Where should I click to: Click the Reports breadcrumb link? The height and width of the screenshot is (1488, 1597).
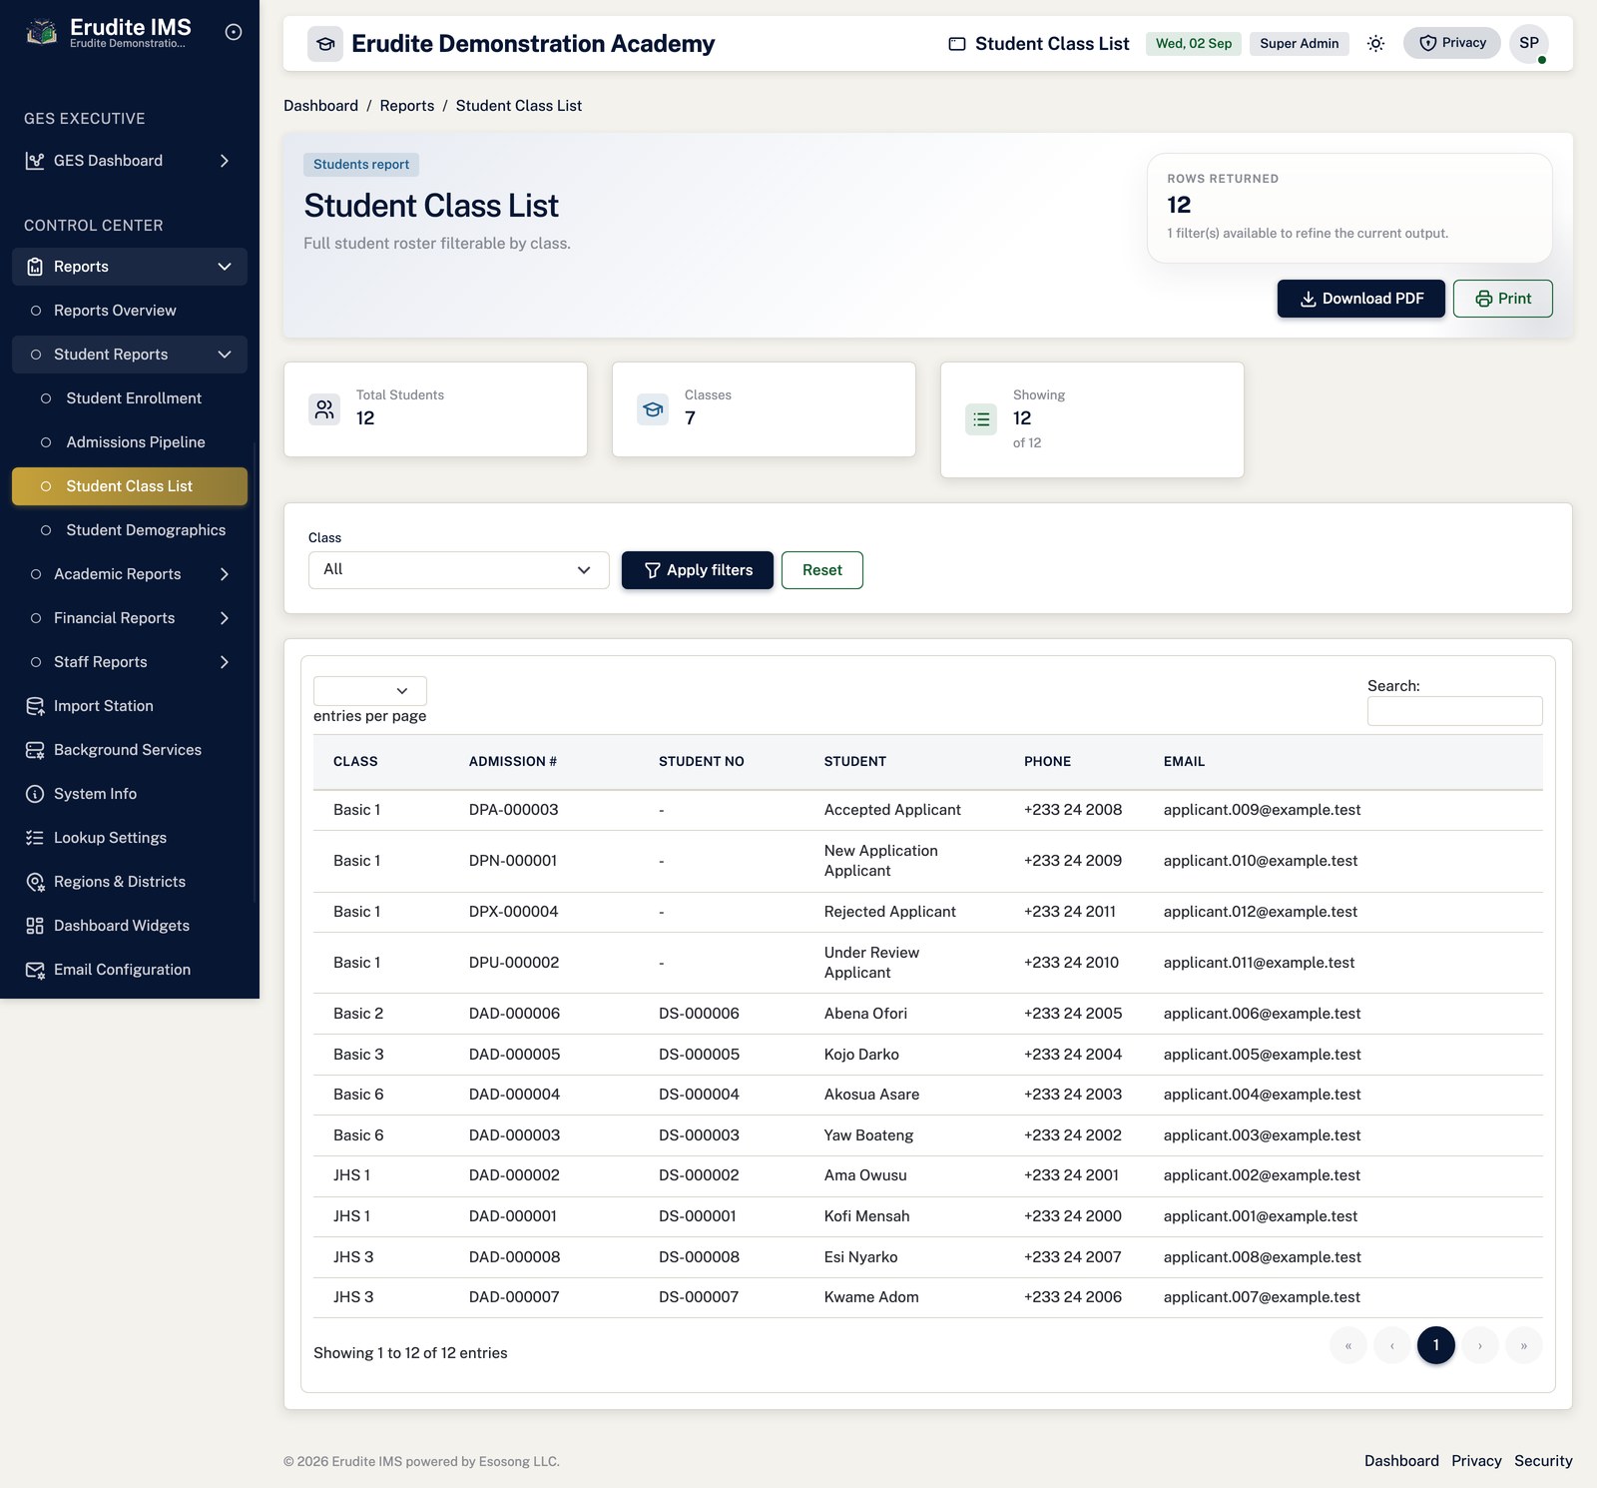pyautogui.click(x=407, y=106)
